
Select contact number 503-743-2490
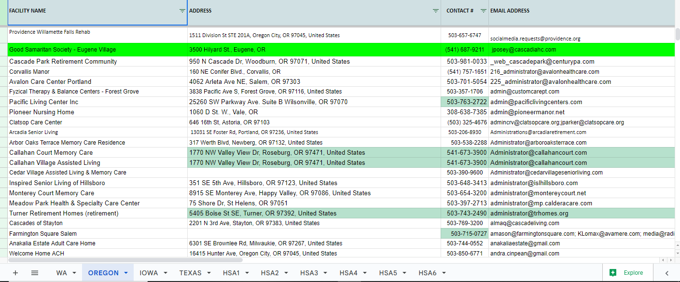point(465,213)
